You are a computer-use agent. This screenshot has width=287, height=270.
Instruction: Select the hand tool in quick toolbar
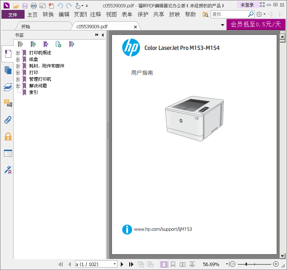(x=77, y=6)
